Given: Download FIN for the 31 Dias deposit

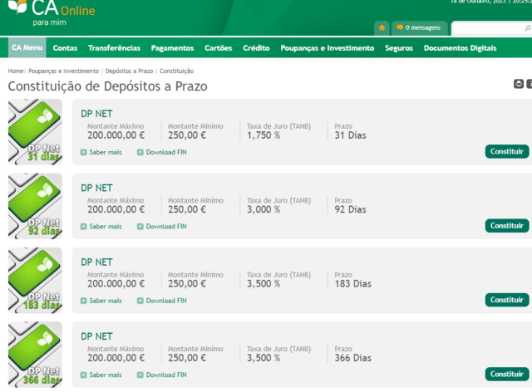Looking at the screenshot, I should (162, 152).
